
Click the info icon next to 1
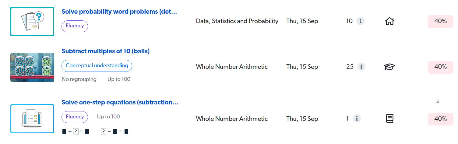[x=357, y=119]
